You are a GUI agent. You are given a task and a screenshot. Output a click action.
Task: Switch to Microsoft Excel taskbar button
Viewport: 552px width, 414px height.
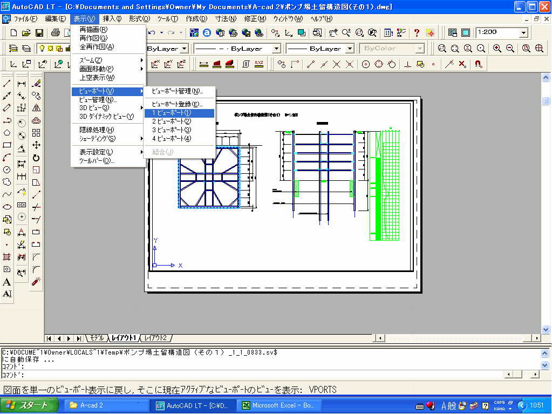(281, 405)
